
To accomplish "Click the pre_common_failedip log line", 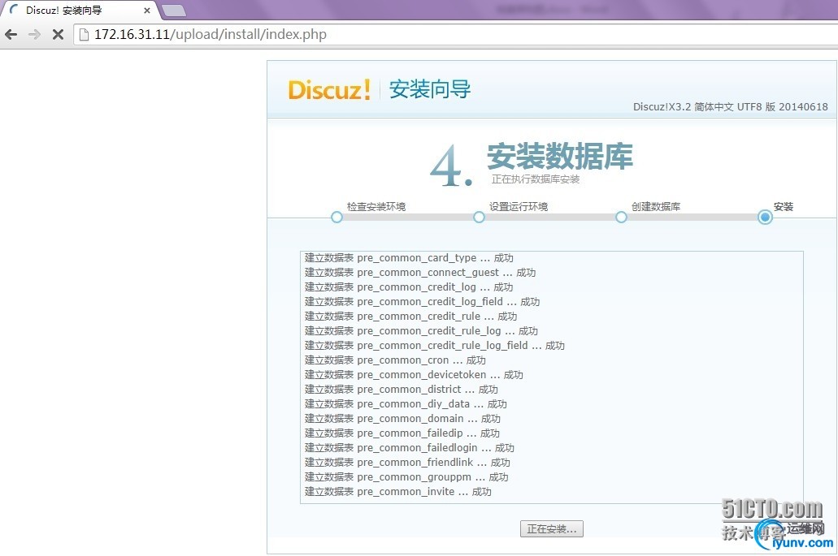I will 402,433.
